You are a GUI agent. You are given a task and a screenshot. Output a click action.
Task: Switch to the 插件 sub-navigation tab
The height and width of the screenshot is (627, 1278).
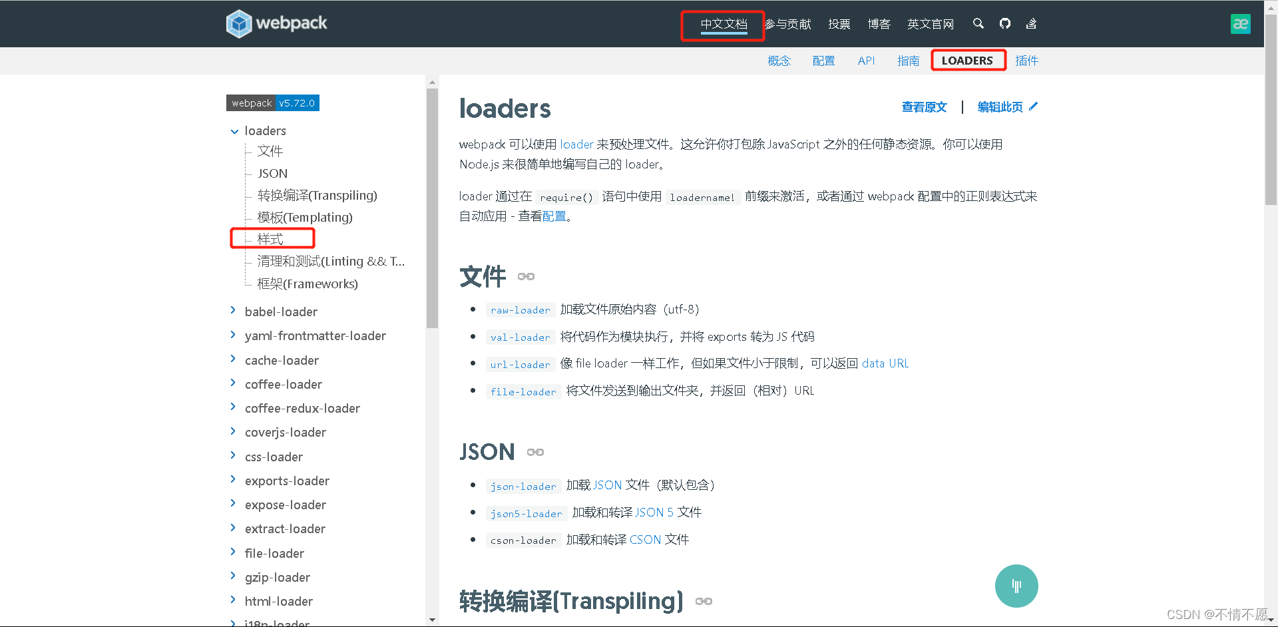click(1026, 61)
